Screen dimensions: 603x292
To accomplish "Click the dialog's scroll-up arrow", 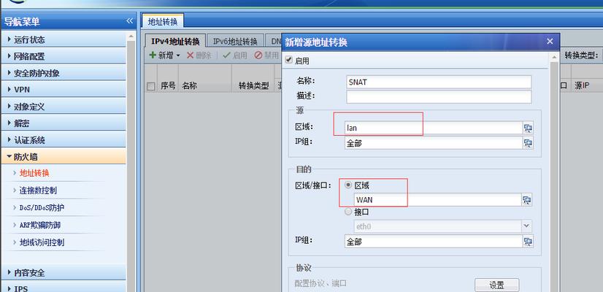I will (554, 58).
